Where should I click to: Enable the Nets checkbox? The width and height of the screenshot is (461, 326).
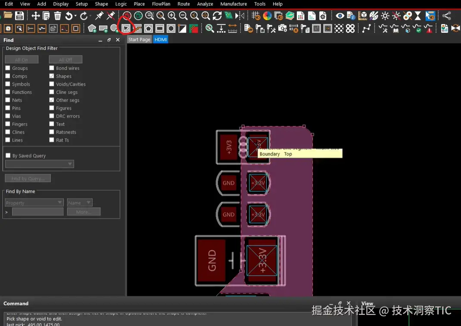(x=8, y=100)
